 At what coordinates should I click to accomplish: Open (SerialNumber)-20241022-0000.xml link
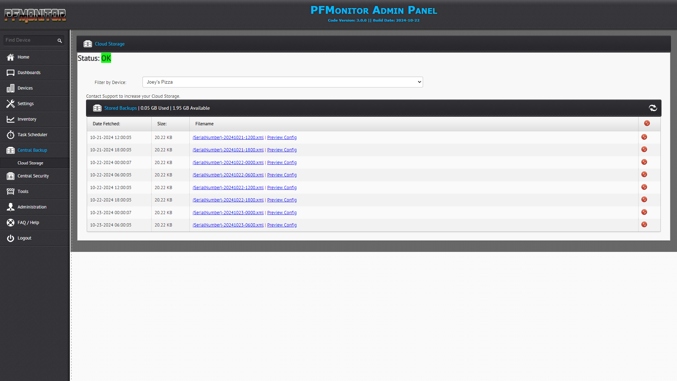point(228,163)
